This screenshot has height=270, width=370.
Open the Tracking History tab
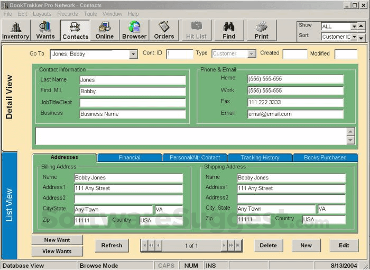pyautogui.click(x=260, y=158)
